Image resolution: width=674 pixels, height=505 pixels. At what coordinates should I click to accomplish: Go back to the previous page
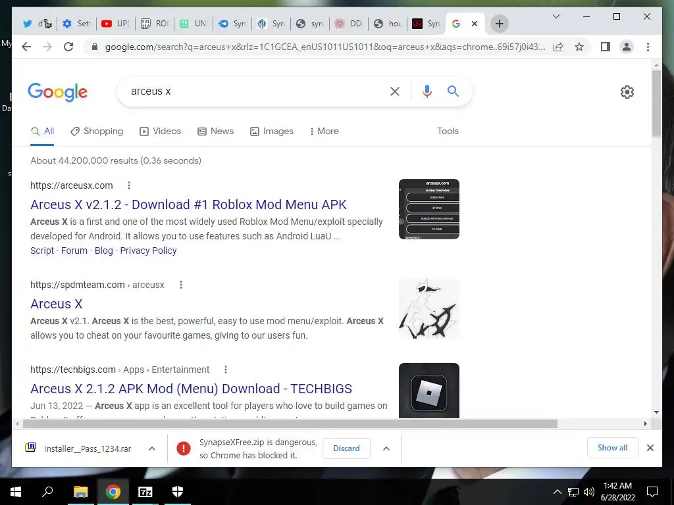26,47
